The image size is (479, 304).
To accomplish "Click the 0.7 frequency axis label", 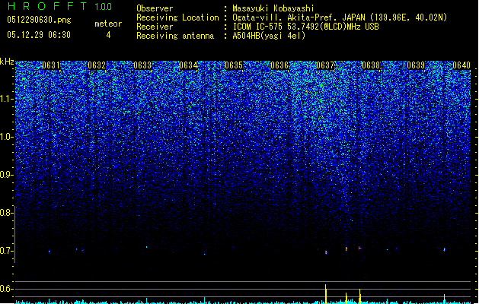I will (6, 251).
